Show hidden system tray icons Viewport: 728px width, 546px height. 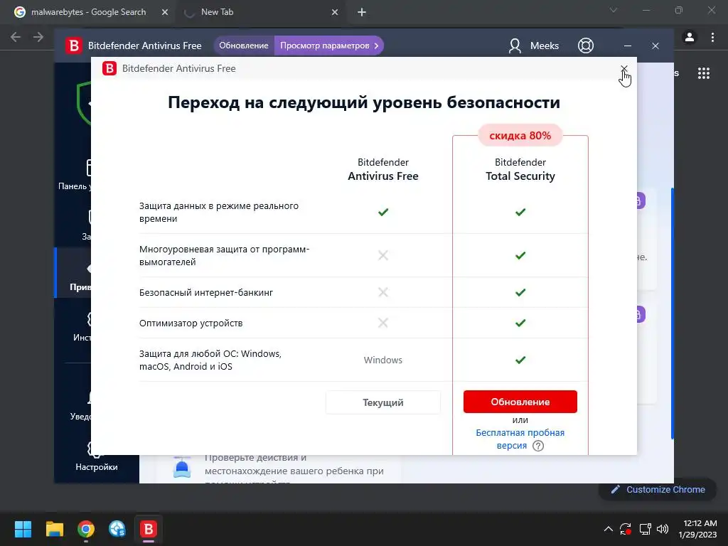tap(609, 529)
